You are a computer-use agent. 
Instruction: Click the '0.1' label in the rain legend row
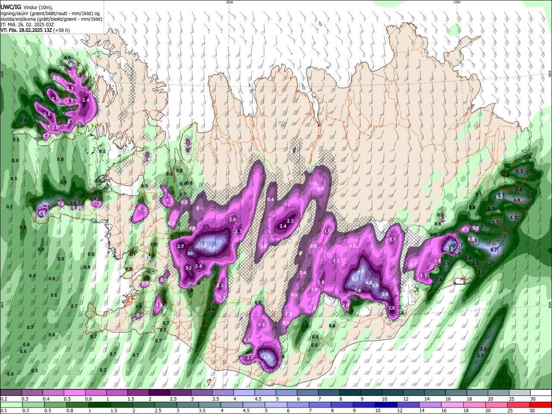[3, 411]
